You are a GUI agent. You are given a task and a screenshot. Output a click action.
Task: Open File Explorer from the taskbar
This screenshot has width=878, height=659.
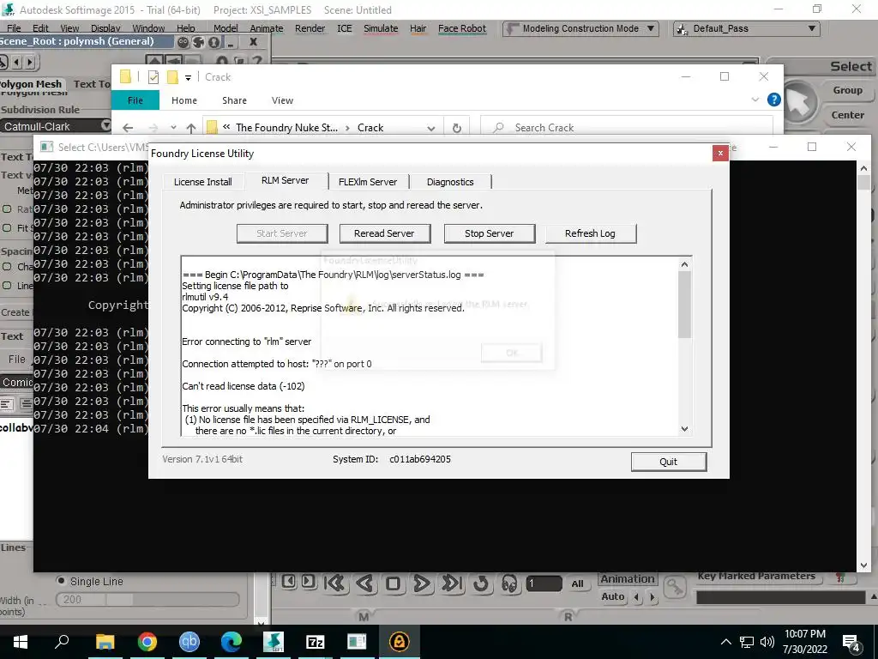[105, 642]
